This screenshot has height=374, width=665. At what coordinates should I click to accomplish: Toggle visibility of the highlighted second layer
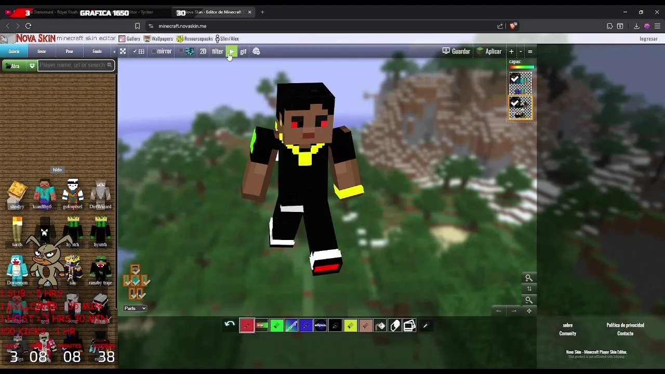coord(515,103)
